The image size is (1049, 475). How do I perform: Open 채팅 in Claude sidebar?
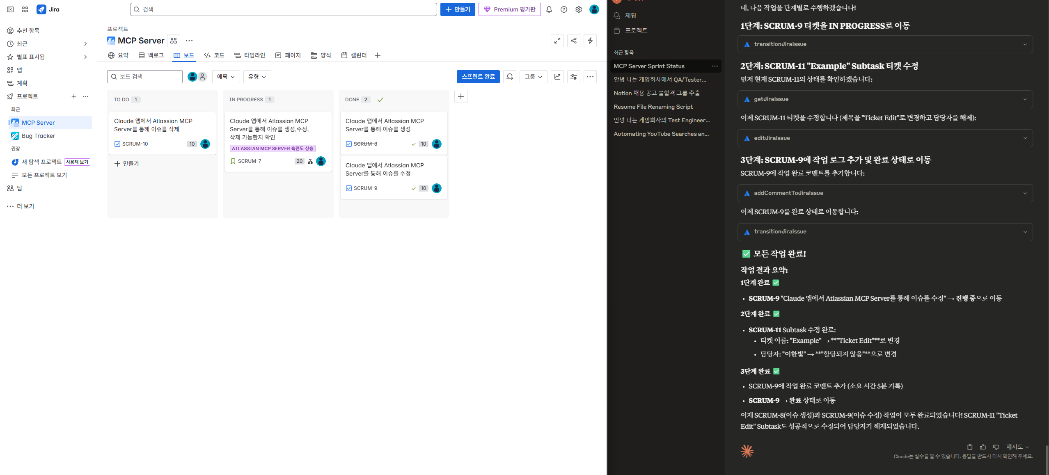[630, 16]
